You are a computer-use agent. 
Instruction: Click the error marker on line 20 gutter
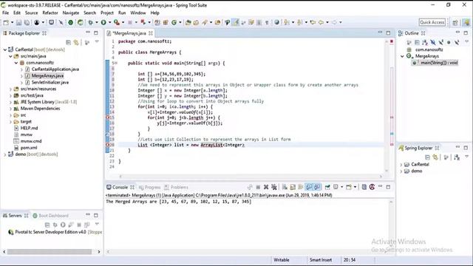click(x=108, y=145)
